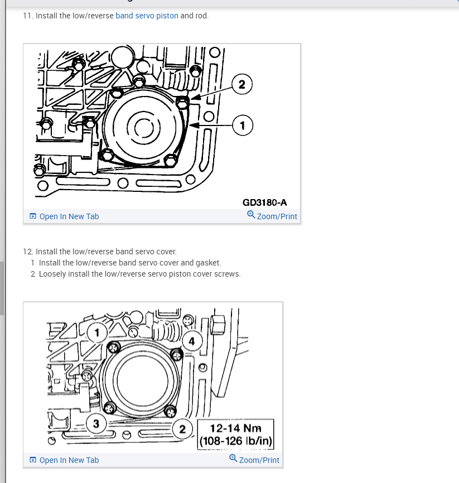Image resolution: width=459 pixels, height=483 pixels.
Task: Click the 12-14 Nm torque specification box
Action: click(x=236, y=434)
